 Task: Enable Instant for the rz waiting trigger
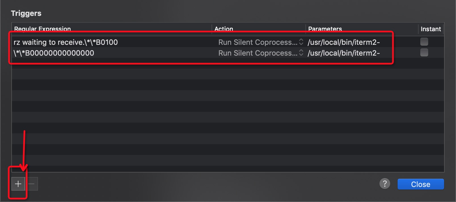click(x=424, y=42)
